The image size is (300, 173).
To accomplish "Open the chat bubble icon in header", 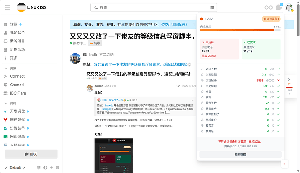I will [279, 7].
